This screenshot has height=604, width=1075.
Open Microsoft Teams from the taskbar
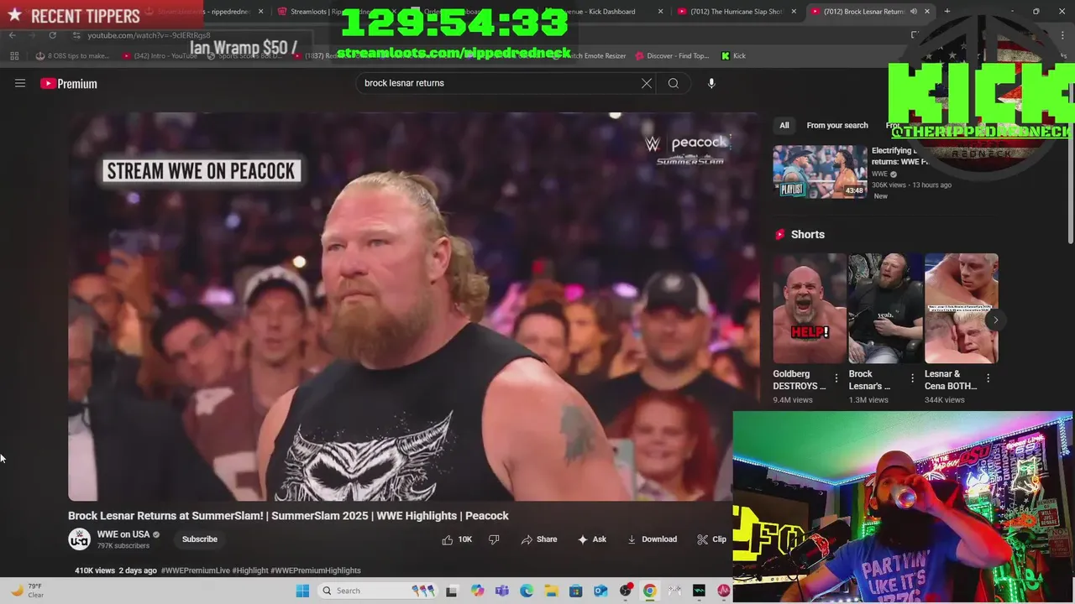501,591
